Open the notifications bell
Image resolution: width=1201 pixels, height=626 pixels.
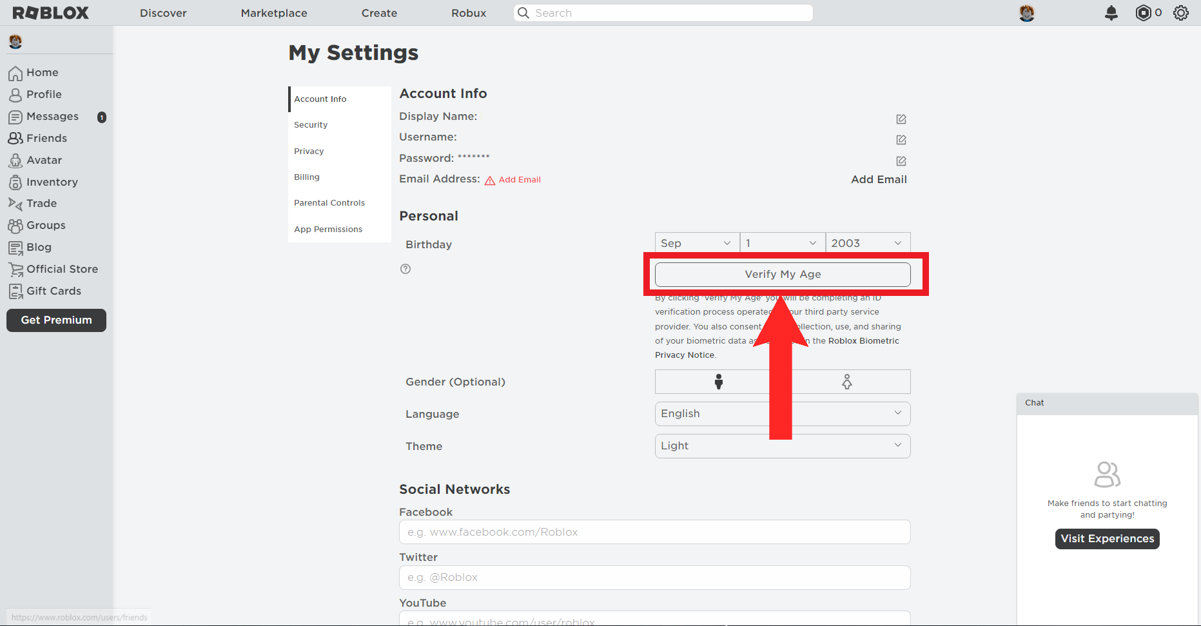1111,13
